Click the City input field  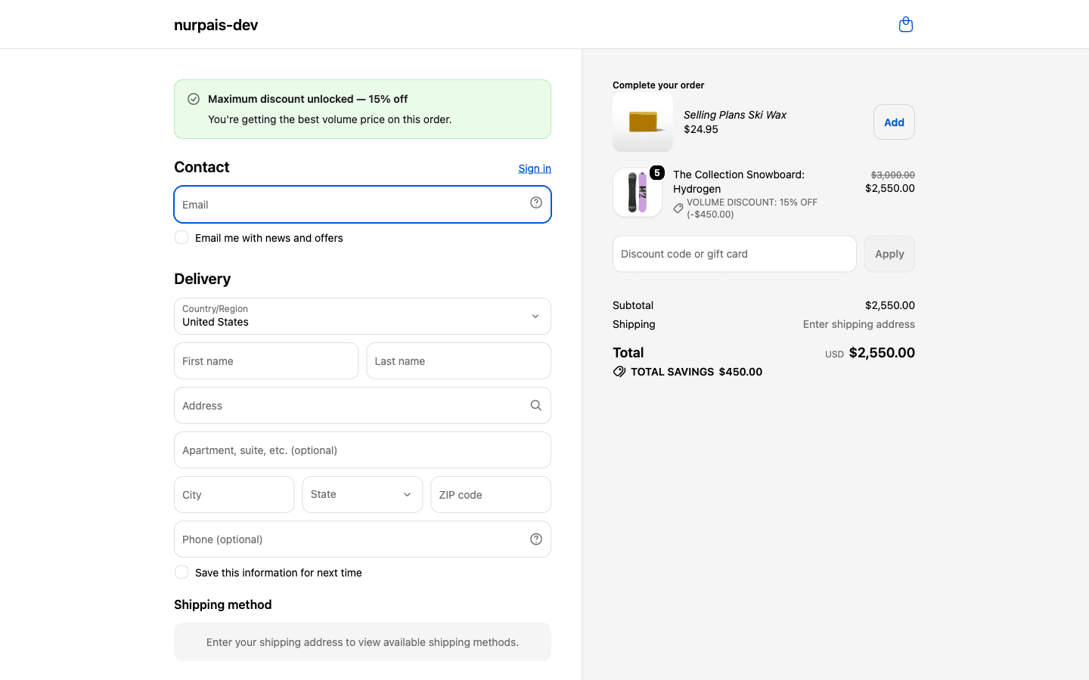[234, 494]
